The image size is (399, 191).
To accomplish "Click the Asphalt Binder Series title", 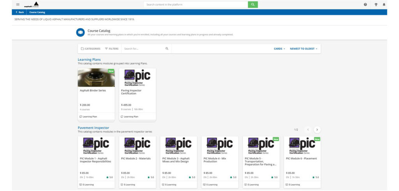I will pos(93,90).
